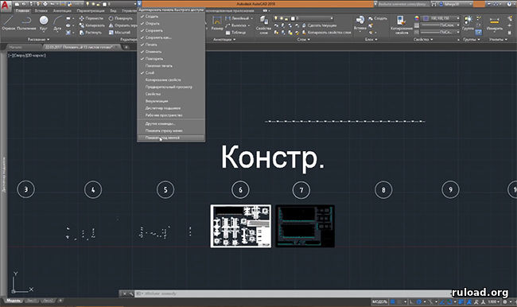Choose Показать под лентой entry
517x307 pixels.
click(171, 138)
